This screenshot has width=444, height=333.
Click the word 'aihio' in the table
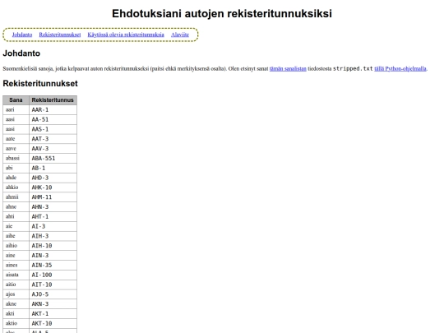(12, 245)
